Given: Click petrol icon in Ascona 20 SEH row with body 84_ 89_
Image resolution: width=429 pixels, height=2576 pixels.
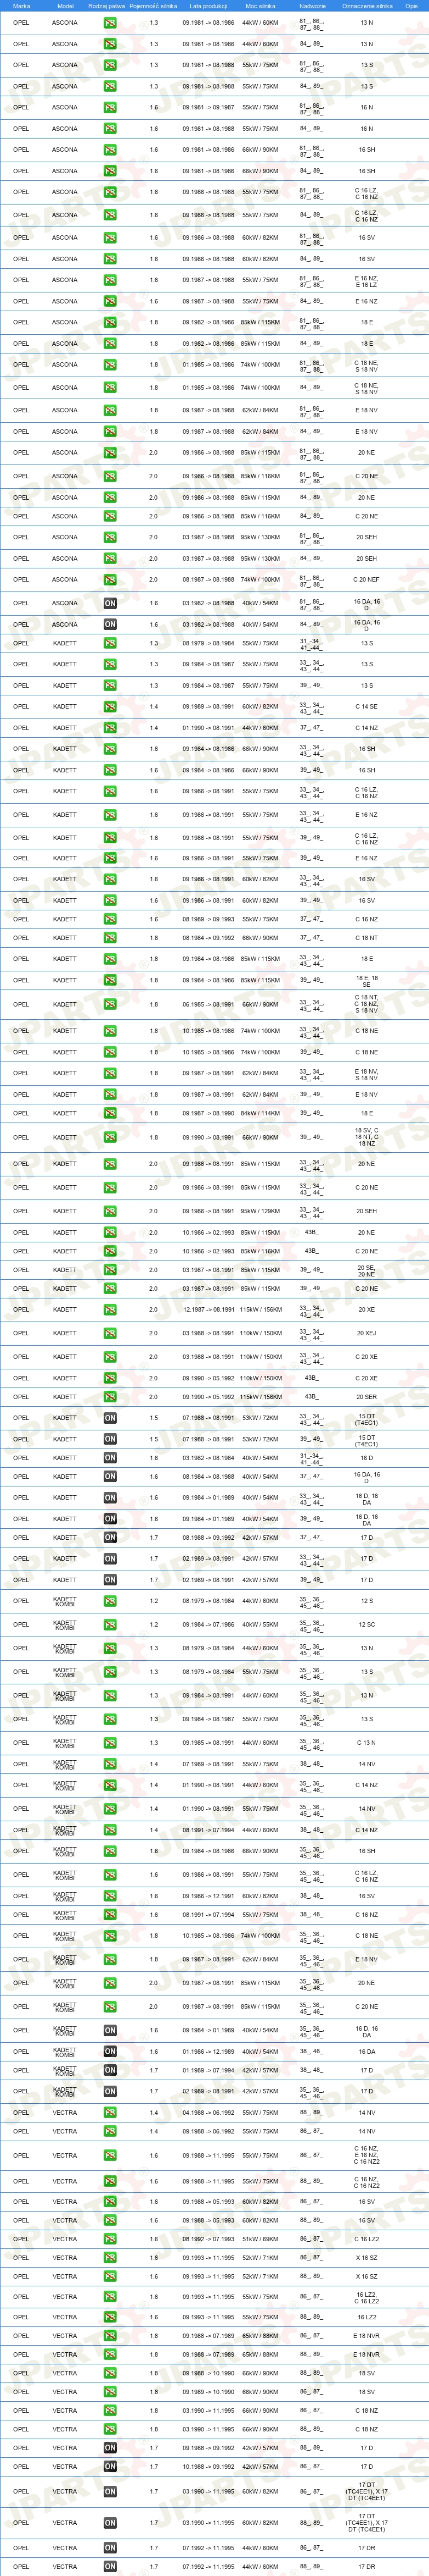Looking at the screenshot, I should [110, 559].
